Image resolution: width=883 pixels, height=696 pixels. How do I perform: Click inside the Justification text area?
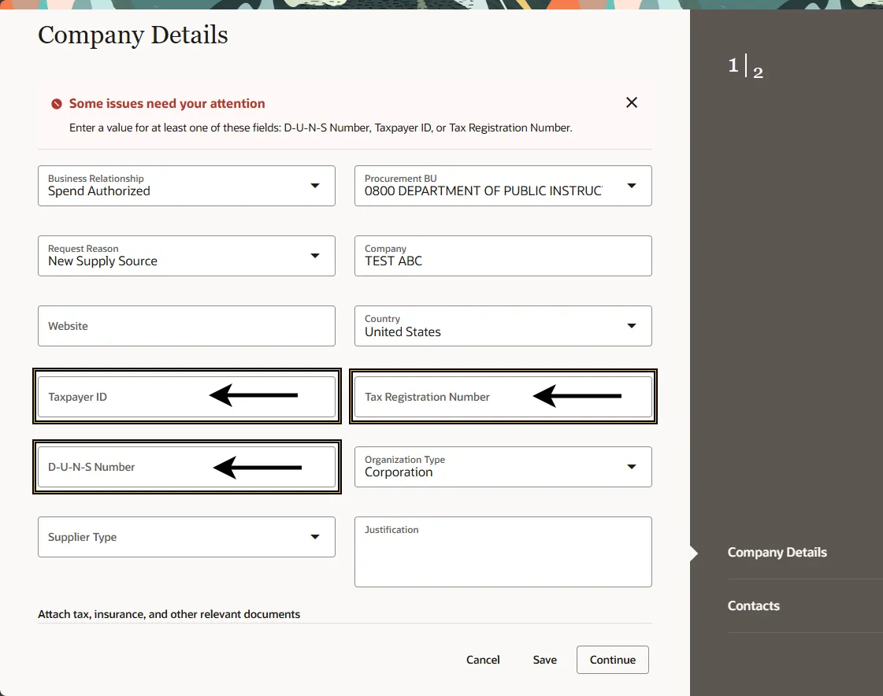[503, 559]
